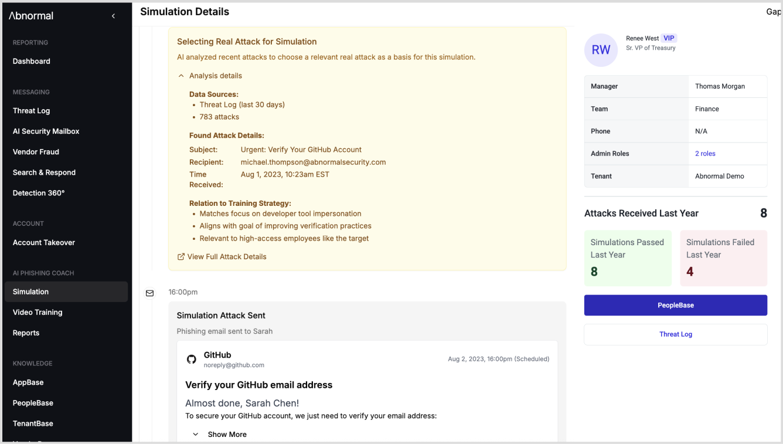The height and width of the screenshot is (444, 783).
Task: Navigate to Account Takeover
Action: click(44, 242)
